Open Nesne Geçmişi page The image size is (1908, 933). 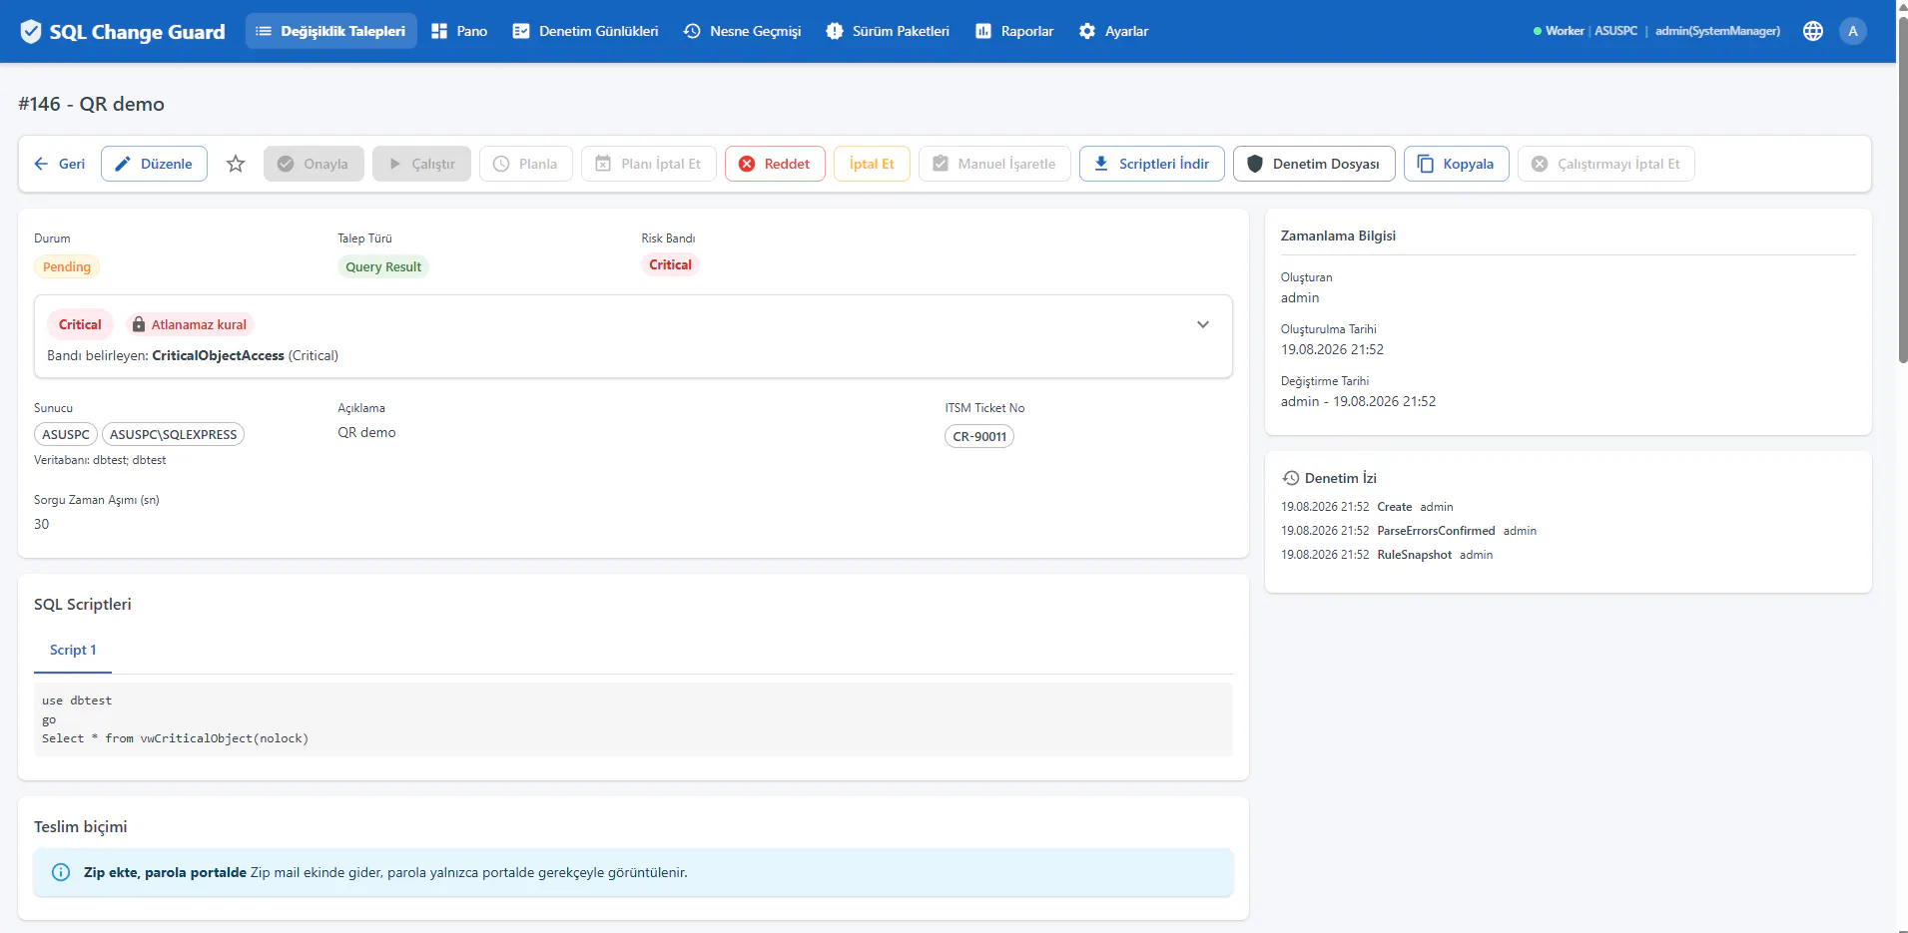[742, 31]
